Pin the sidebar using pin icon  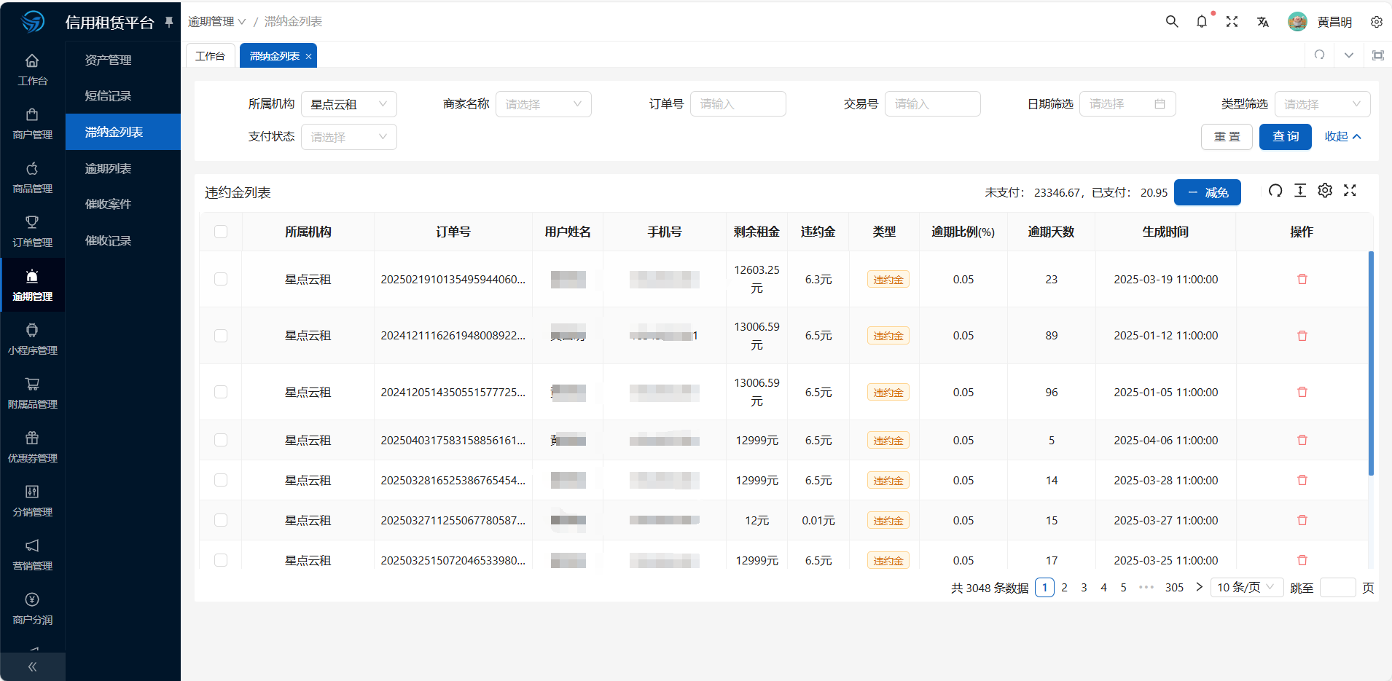[x=169, y=22]
